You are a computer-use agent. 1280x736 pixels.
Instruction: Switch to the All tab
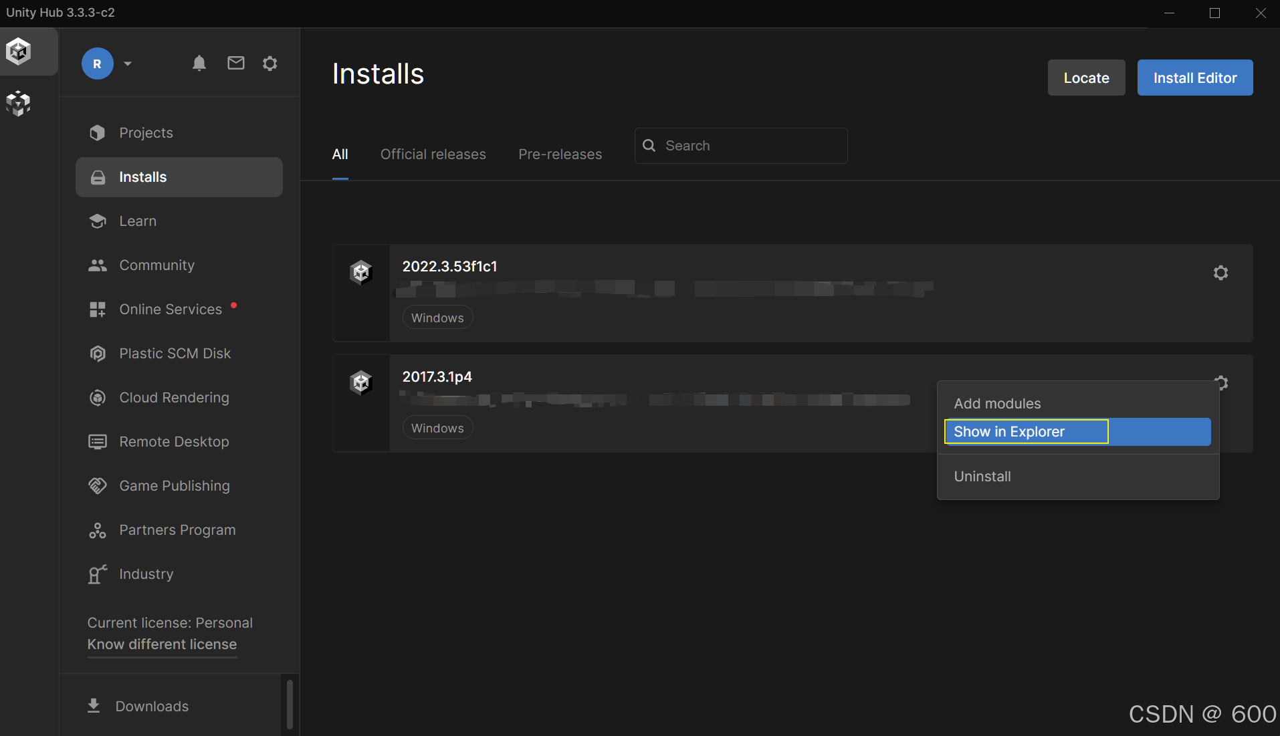click(340, 154)
